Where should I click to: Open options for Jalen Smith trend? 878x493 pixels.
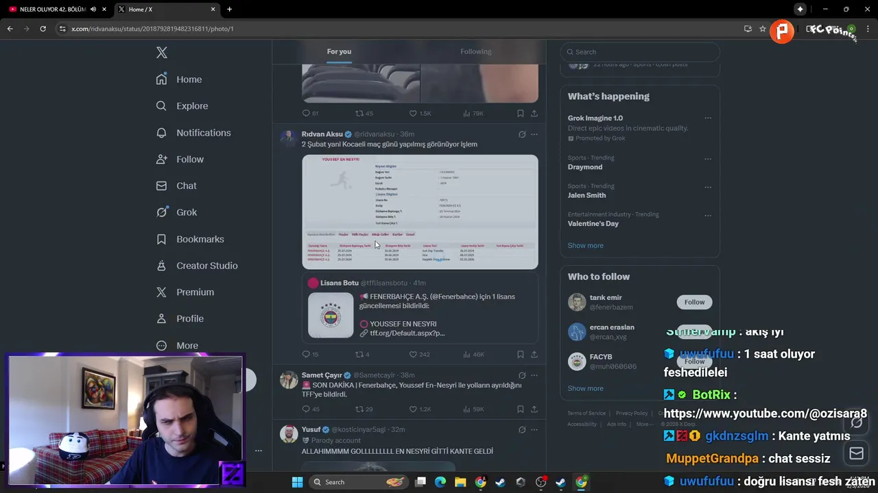tap(708, 187)
